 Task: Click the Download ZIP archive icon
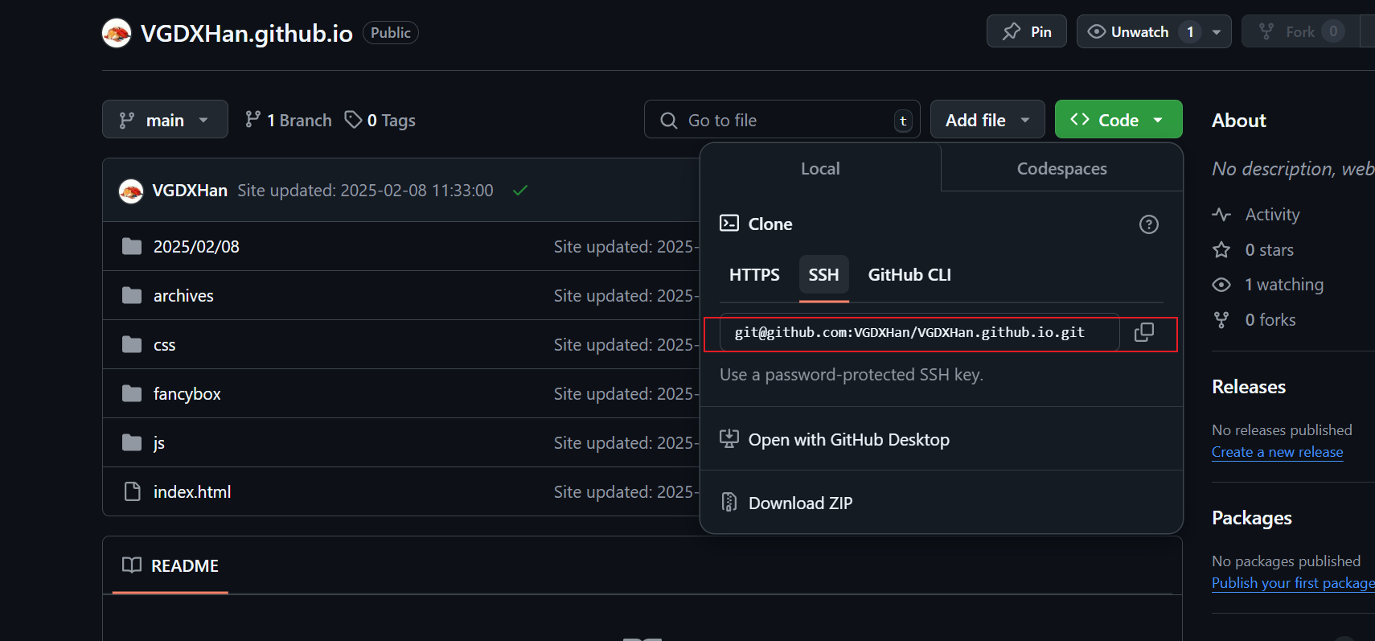pos(729,502)
